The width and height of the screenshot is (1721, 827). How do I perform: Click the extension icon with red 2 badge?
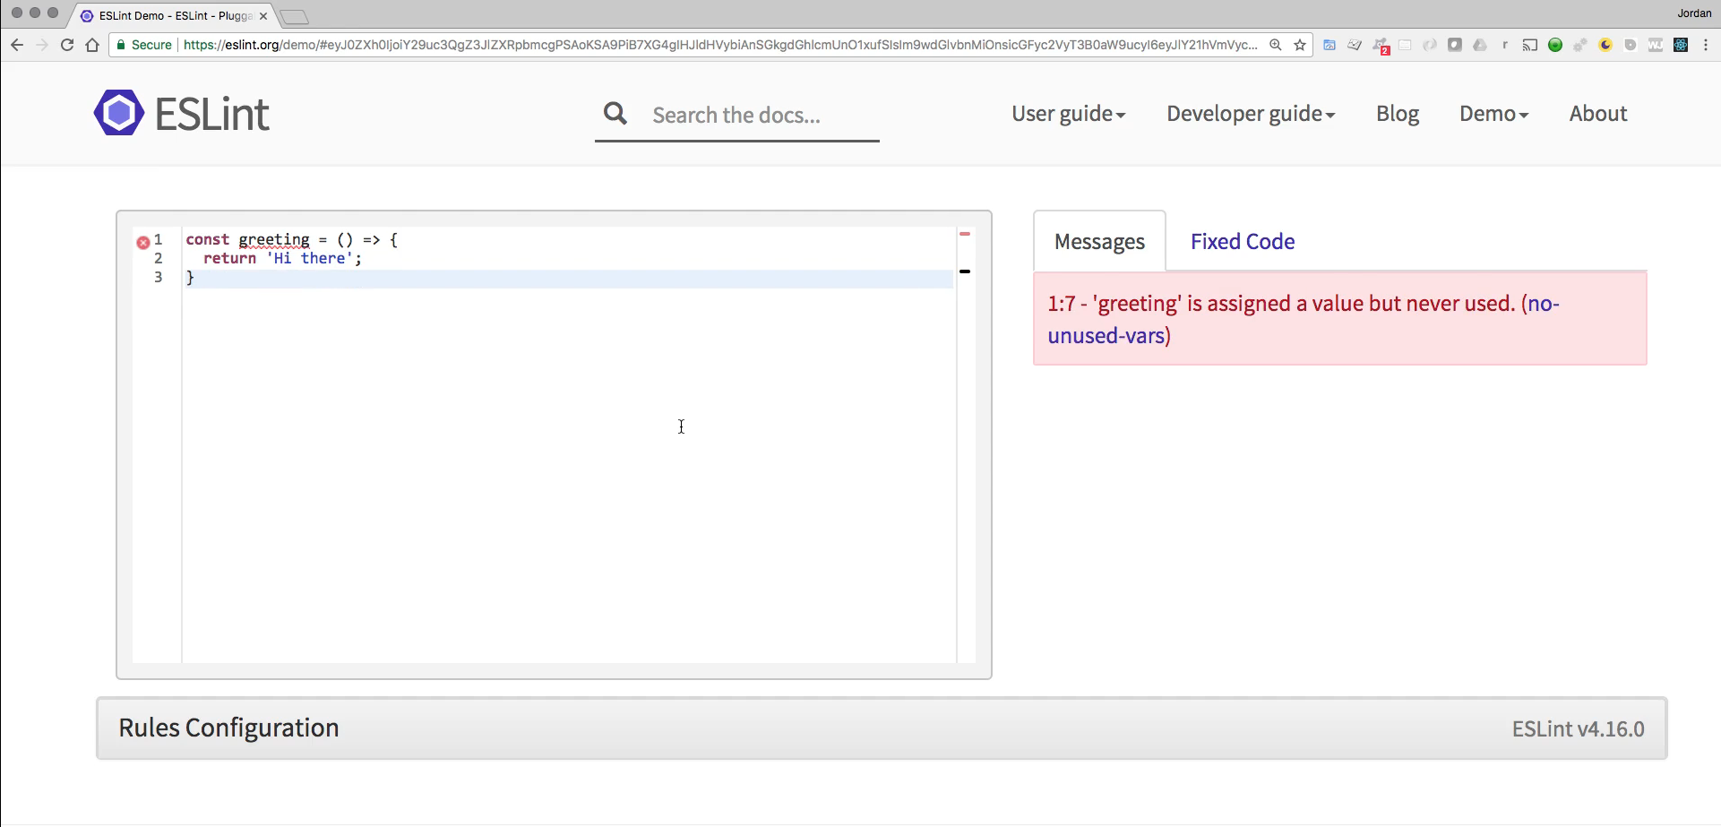pyautogui.click(x=1381, y=46)
